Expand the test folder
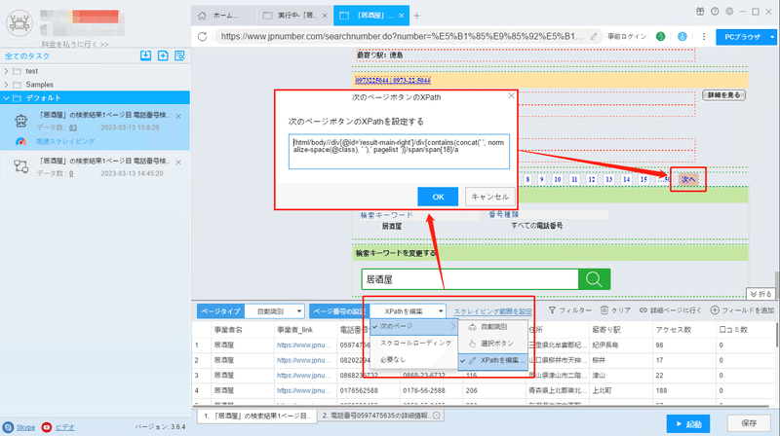Viewport: 780px width, 436px height. (x=6, y=71)
